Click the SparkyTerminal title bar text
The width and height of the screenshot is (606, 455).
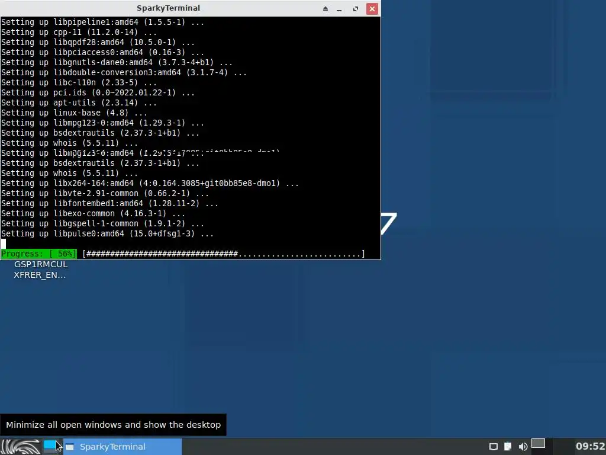click(168, 8)
